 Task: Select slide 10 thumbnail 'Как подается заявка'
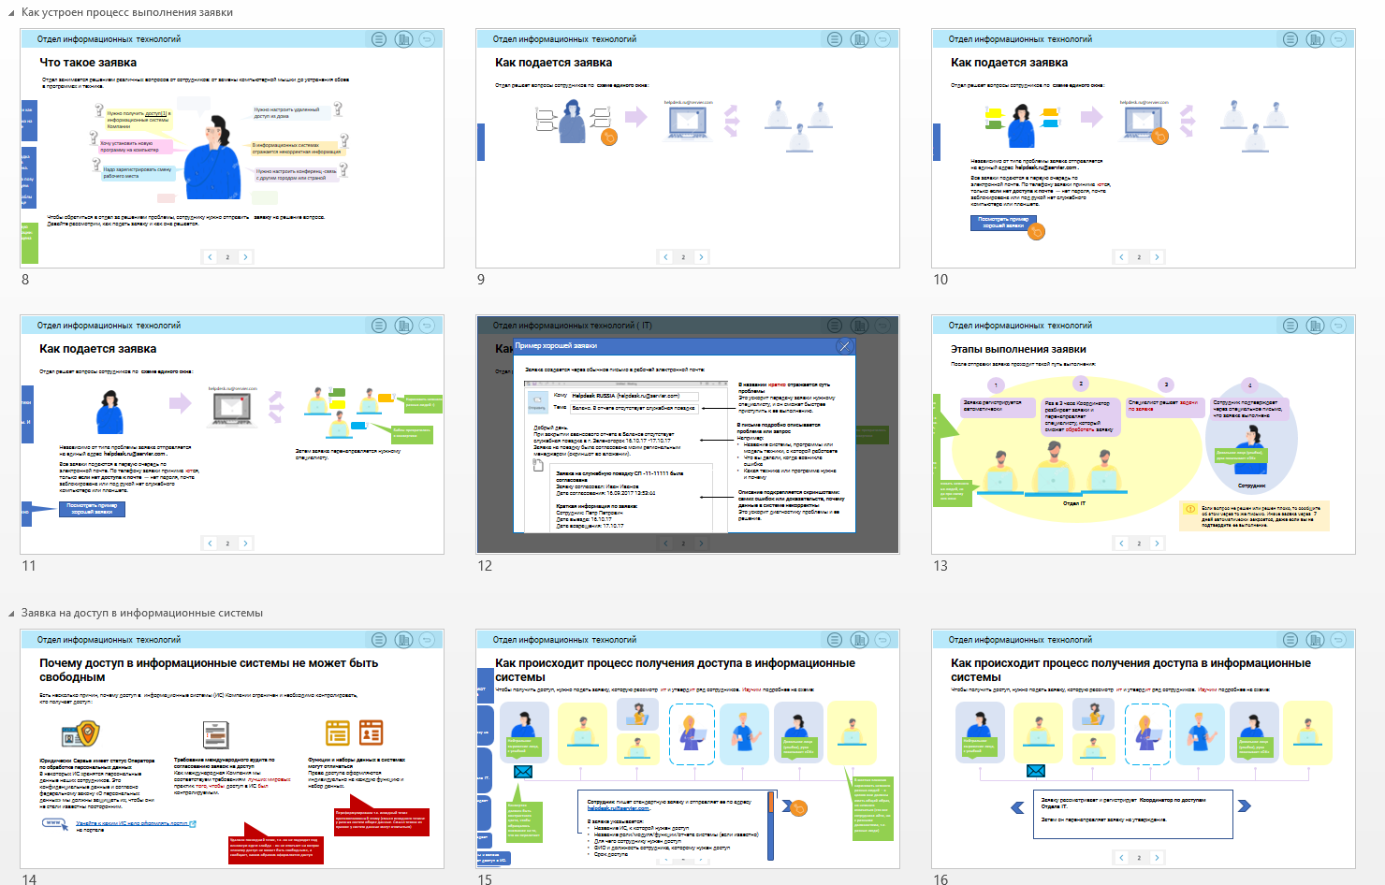(x=1144, y=148)
